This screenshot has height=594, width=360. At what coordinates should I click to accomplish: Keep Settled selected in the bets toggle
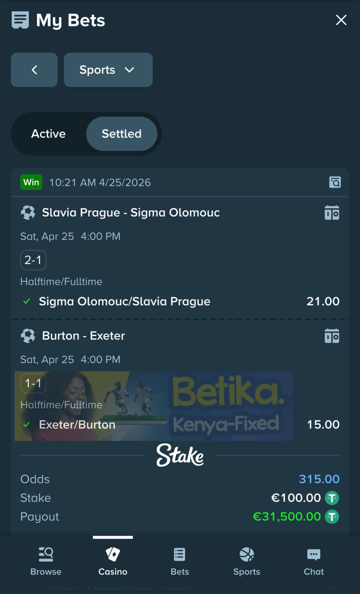pyautogui.click(x=122, y=134)
